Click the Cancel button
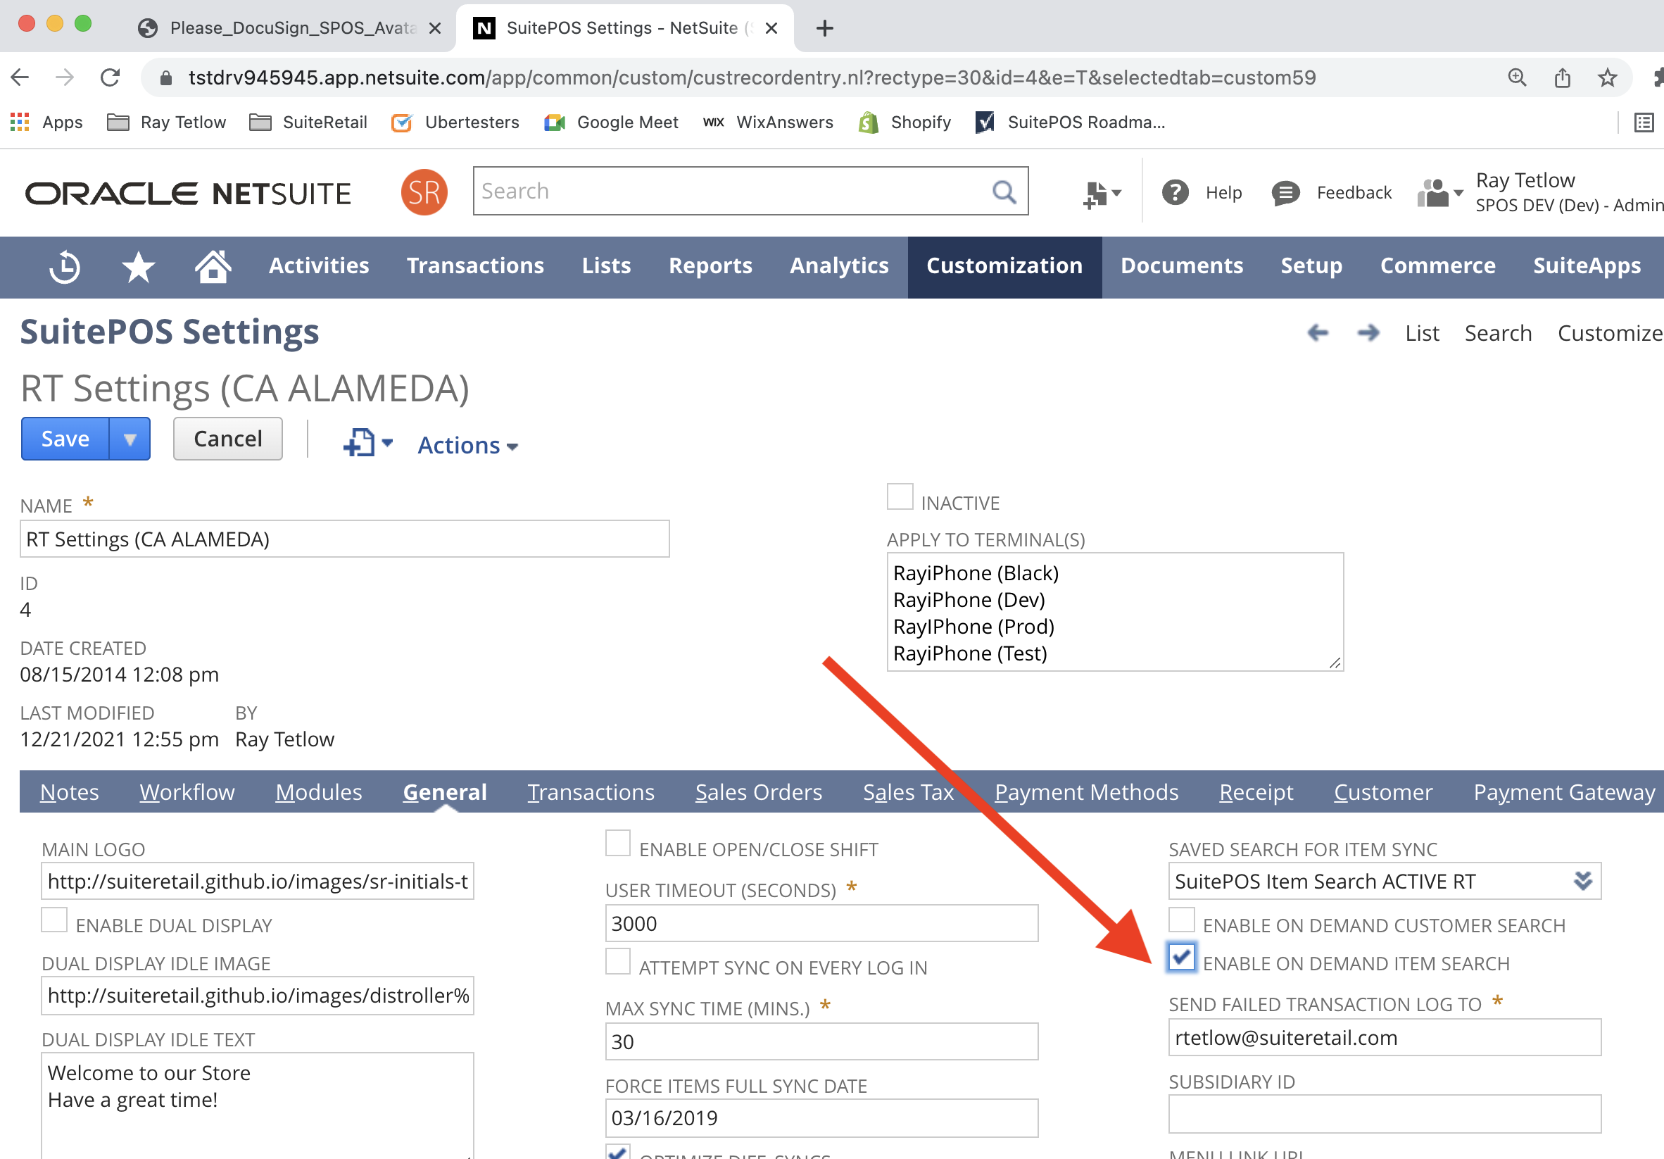This screenshot has height=1159, width=1664. 227,439
